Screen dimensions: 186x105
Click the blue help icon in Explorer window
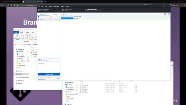172,65
